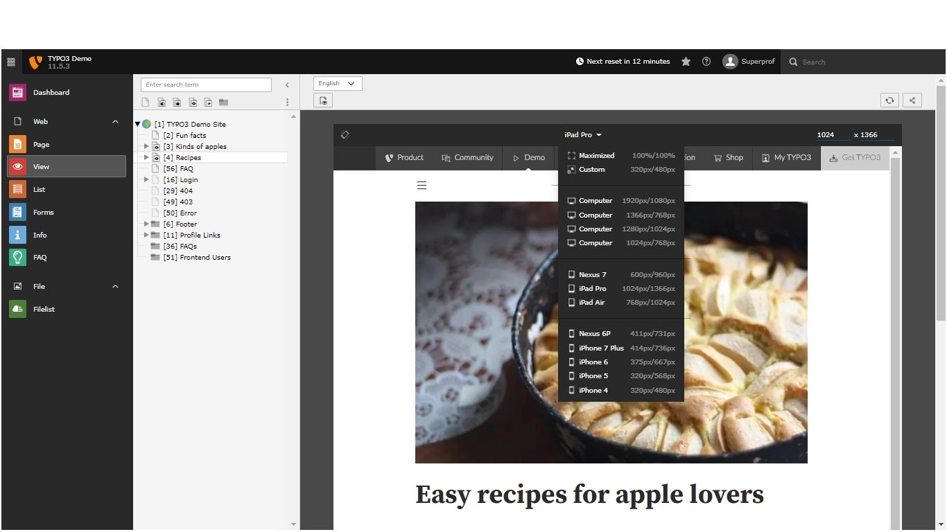Open the iPad Pro device preset dropdown
The height and width of the screenshot is (532, 947).
[582, 134]
